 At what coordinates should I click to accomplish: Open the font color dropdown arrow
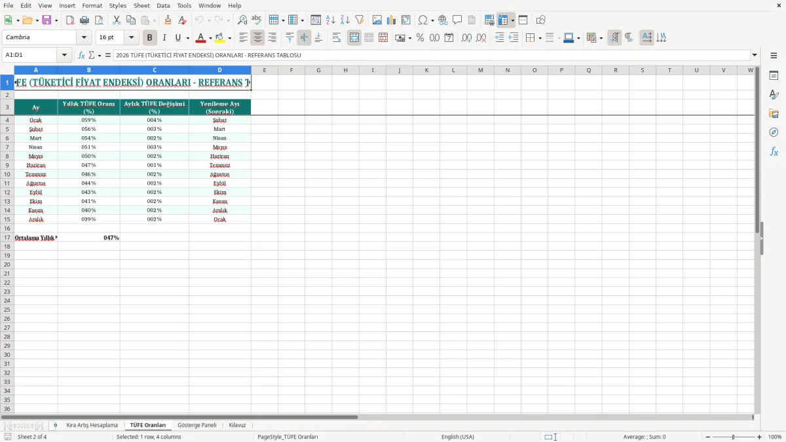[210, 39]
